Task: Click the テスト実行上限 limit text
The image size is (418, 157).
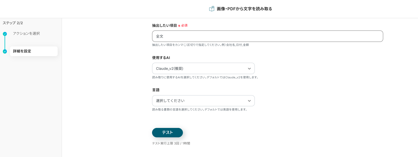Action: [x=171, y=143]
